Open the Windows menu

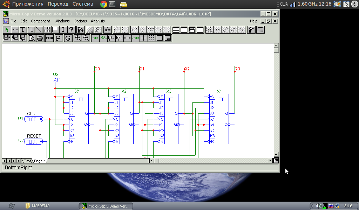click(x=62, y=21)
